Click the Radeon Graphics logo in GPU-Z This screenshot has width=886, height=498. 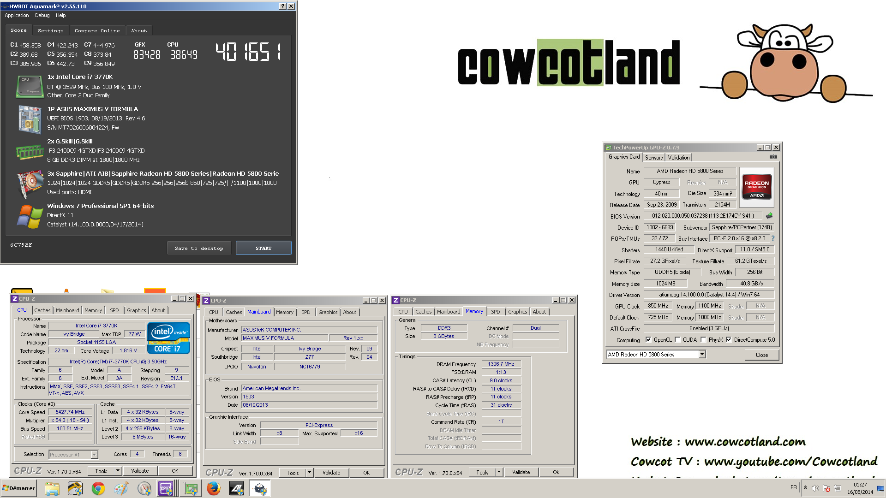756,186
